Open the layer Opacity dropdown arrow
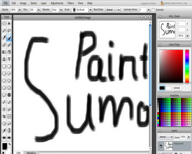This screenshot has width=192, height=154. tap(189, 137)
